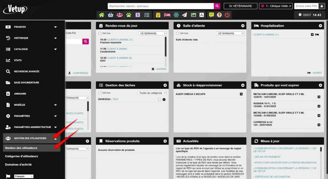
Task: Check 'Voir tous' in Rendez-vous du jour
Action: pos(100,33)
